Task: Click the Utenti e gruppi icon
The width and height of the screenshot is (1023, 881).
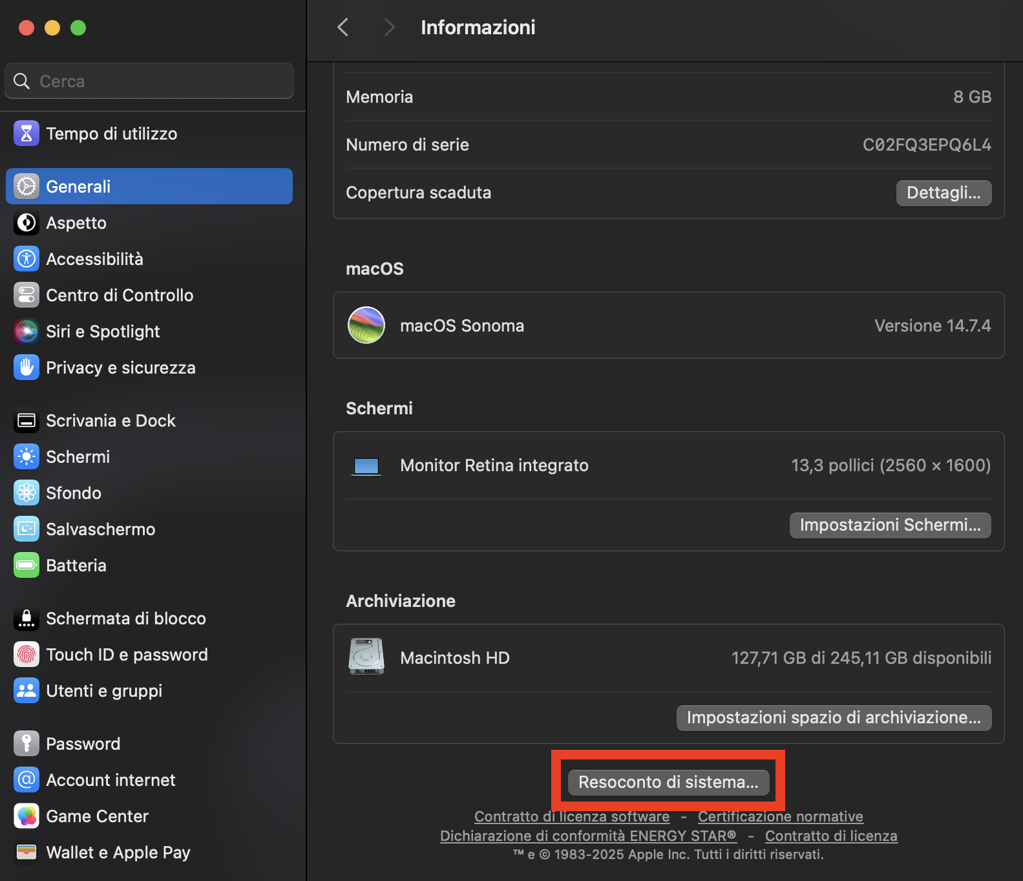Action: (x=26, y=691)
